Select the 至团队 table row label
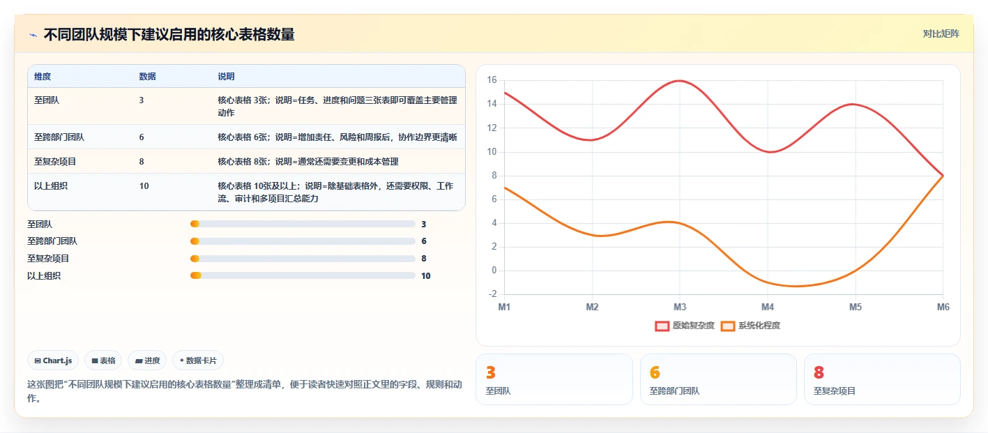The image size is (988, 433). pyautogui.click(x=47, y=100)
